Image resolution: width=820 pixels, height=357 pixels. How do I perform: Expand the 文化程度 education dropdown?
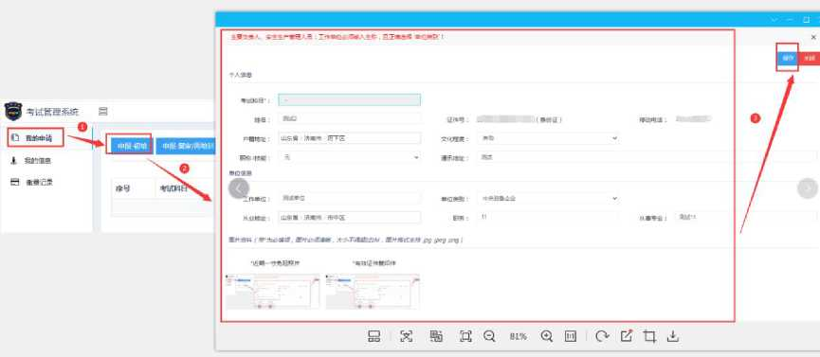click(x=548, y=138)
